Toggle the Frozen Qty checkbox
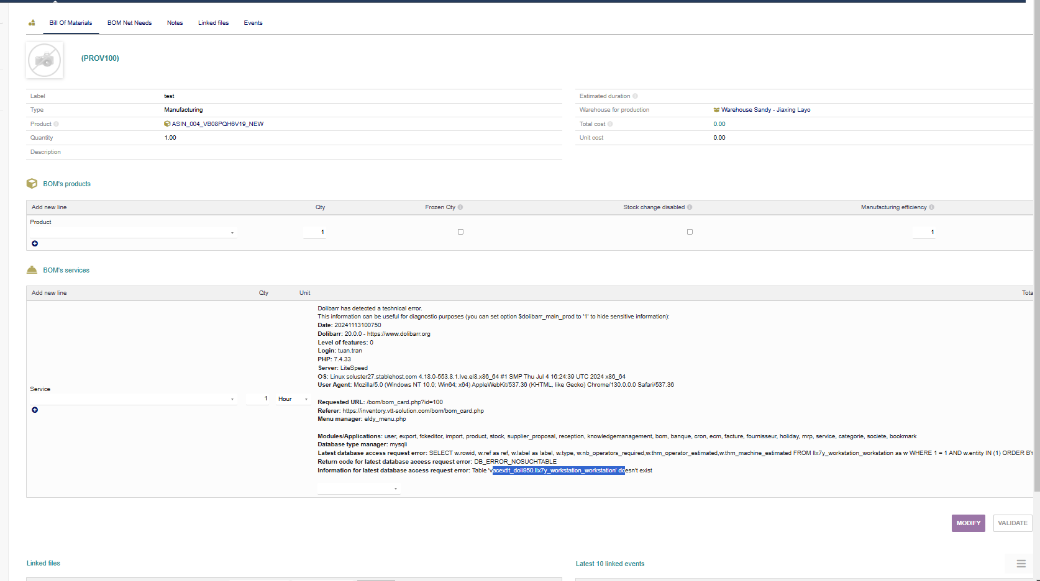This screenshot has height=581, width=1040. (x=460, y=232)
